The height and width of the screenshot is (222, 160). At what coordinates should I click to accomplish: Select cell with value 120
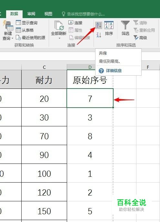coord(44,192)
